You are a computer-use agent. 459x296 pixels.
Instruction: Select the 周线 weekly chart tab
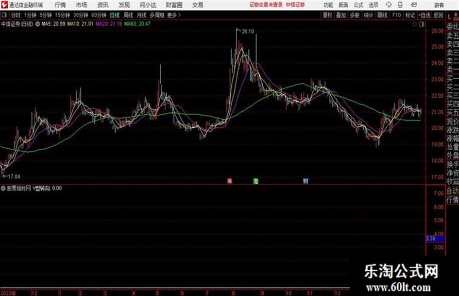(128, 15)
